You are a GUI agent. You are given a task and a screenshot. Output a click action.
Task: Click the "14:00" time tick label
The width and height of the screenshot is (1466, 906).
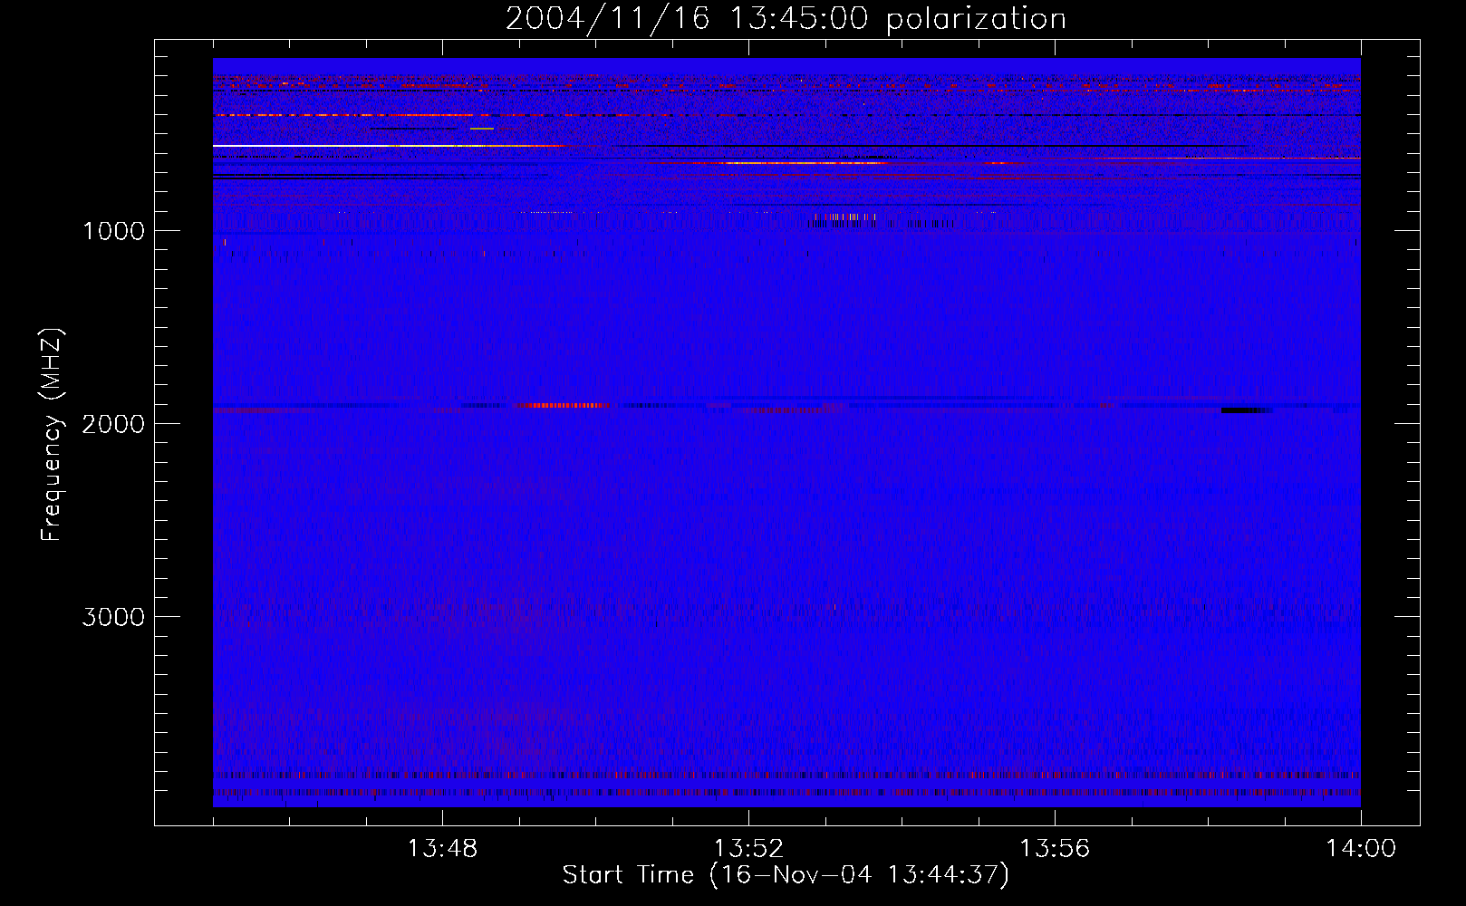1361,849
